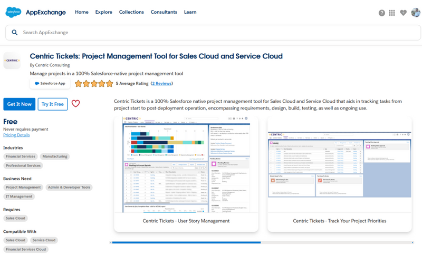
Task: Open the Help question mark icon
Action: pos(381,13)
